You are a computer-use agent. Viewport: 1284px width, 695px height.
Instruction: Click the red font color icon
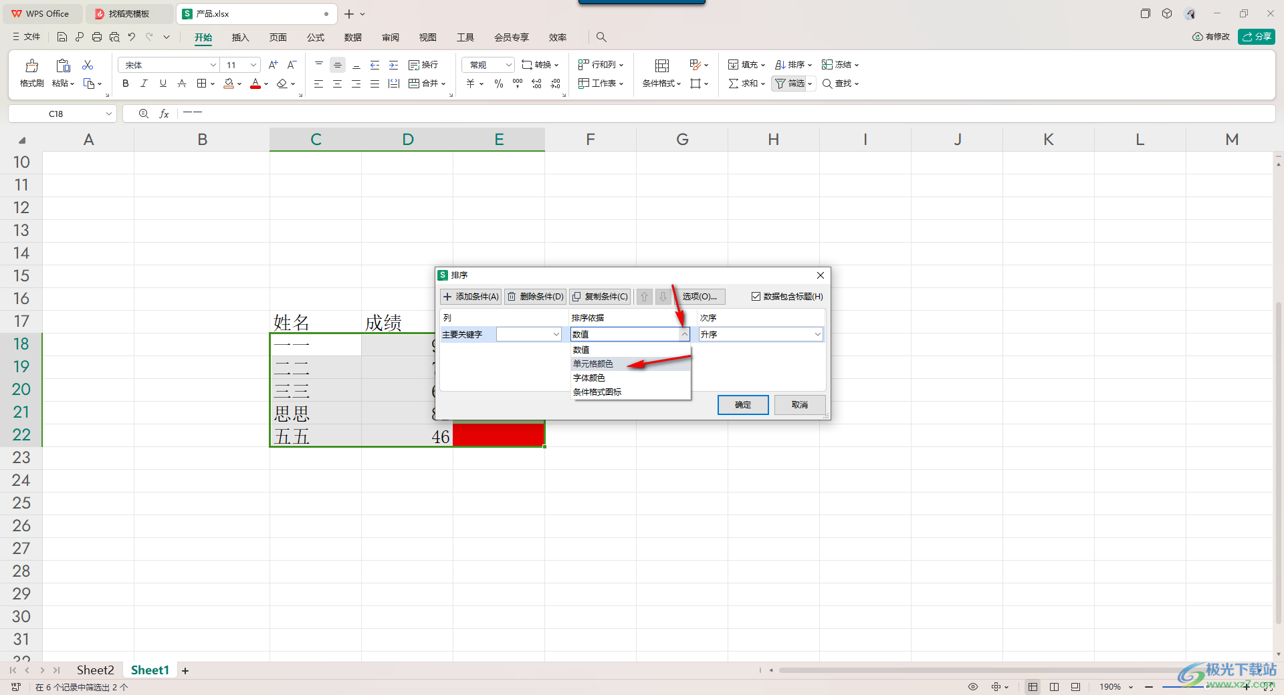[x=255, y=84]
